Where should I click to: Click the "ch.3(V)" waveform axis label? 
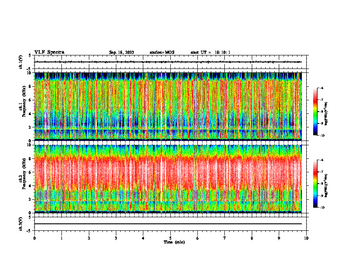21,224
